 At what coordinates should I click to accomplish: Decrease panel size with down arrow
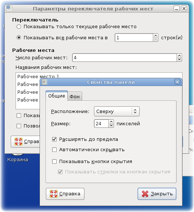point(111,126)
